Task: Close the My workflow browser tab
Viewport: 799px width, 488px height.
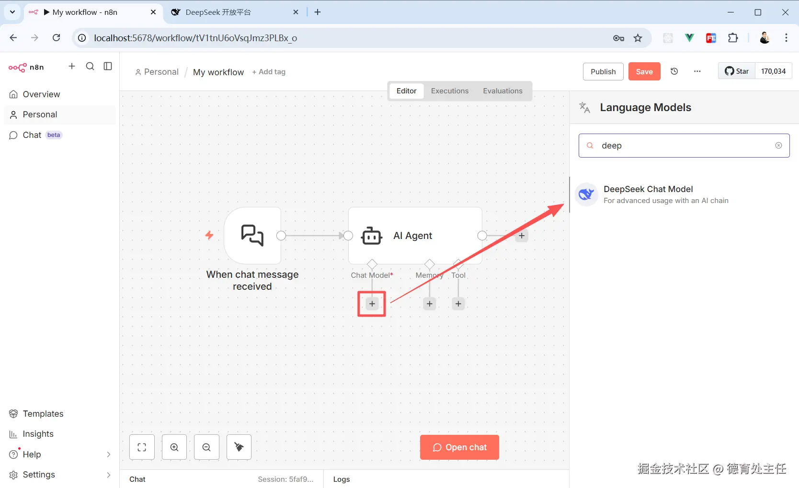Action: [153, 12]
